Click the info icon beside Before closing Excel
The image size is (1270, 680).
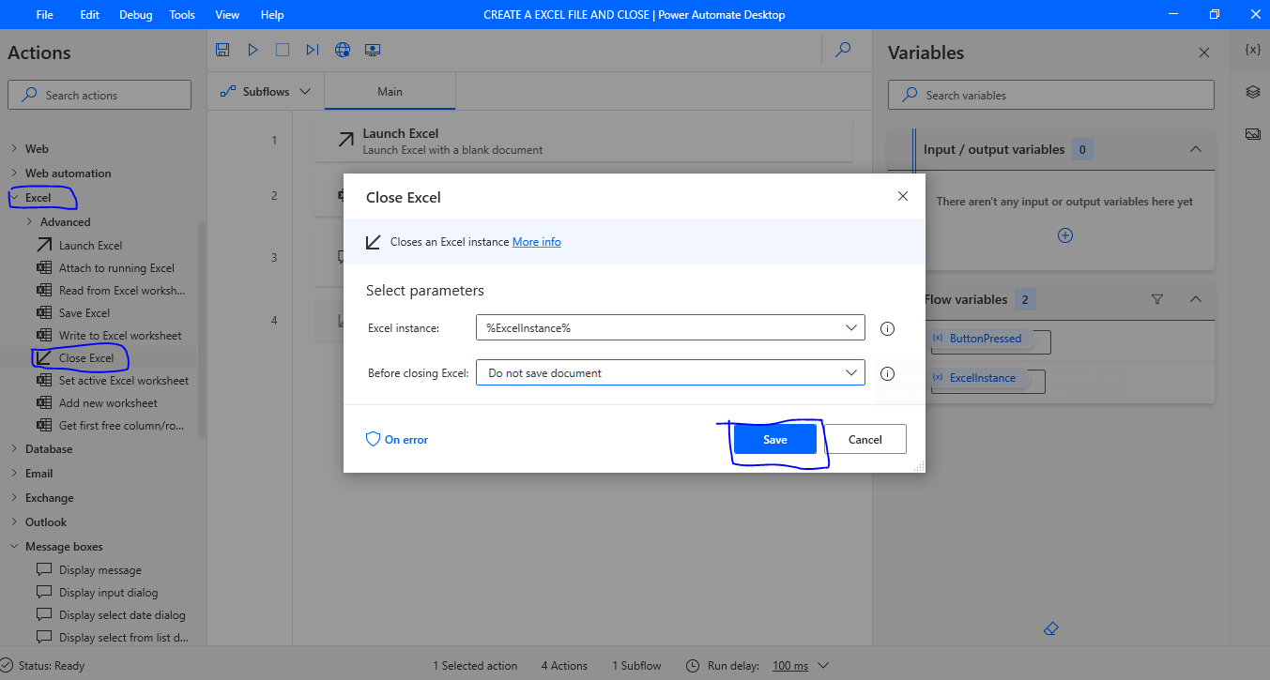(x=887, y=374)
